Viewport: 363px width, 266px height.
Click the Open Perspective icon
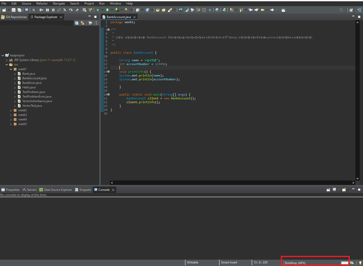[x=351, y=10]
